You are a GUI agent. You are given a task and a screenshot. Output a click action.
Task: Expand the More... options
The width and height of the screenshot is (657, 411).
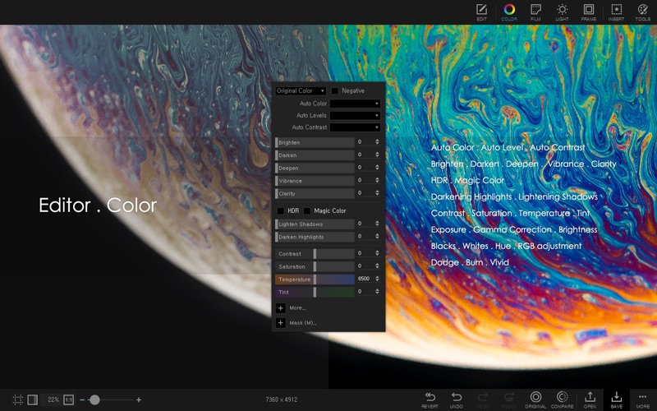[x=281, y=307]
